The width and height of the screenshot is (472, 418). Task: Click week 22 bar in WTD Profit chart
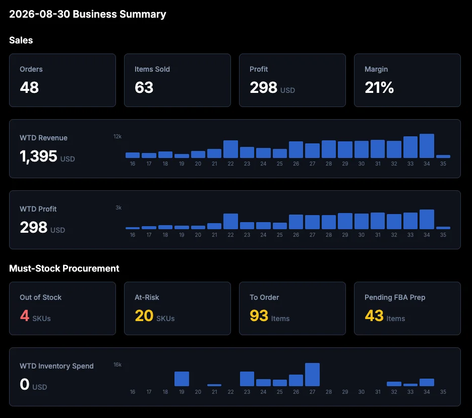point(230,222)
